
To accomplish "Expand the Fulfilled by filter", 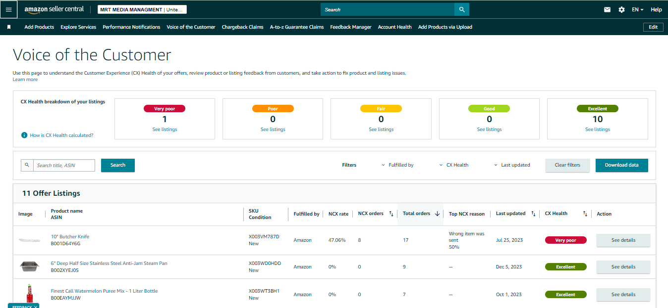I will 397,165.
